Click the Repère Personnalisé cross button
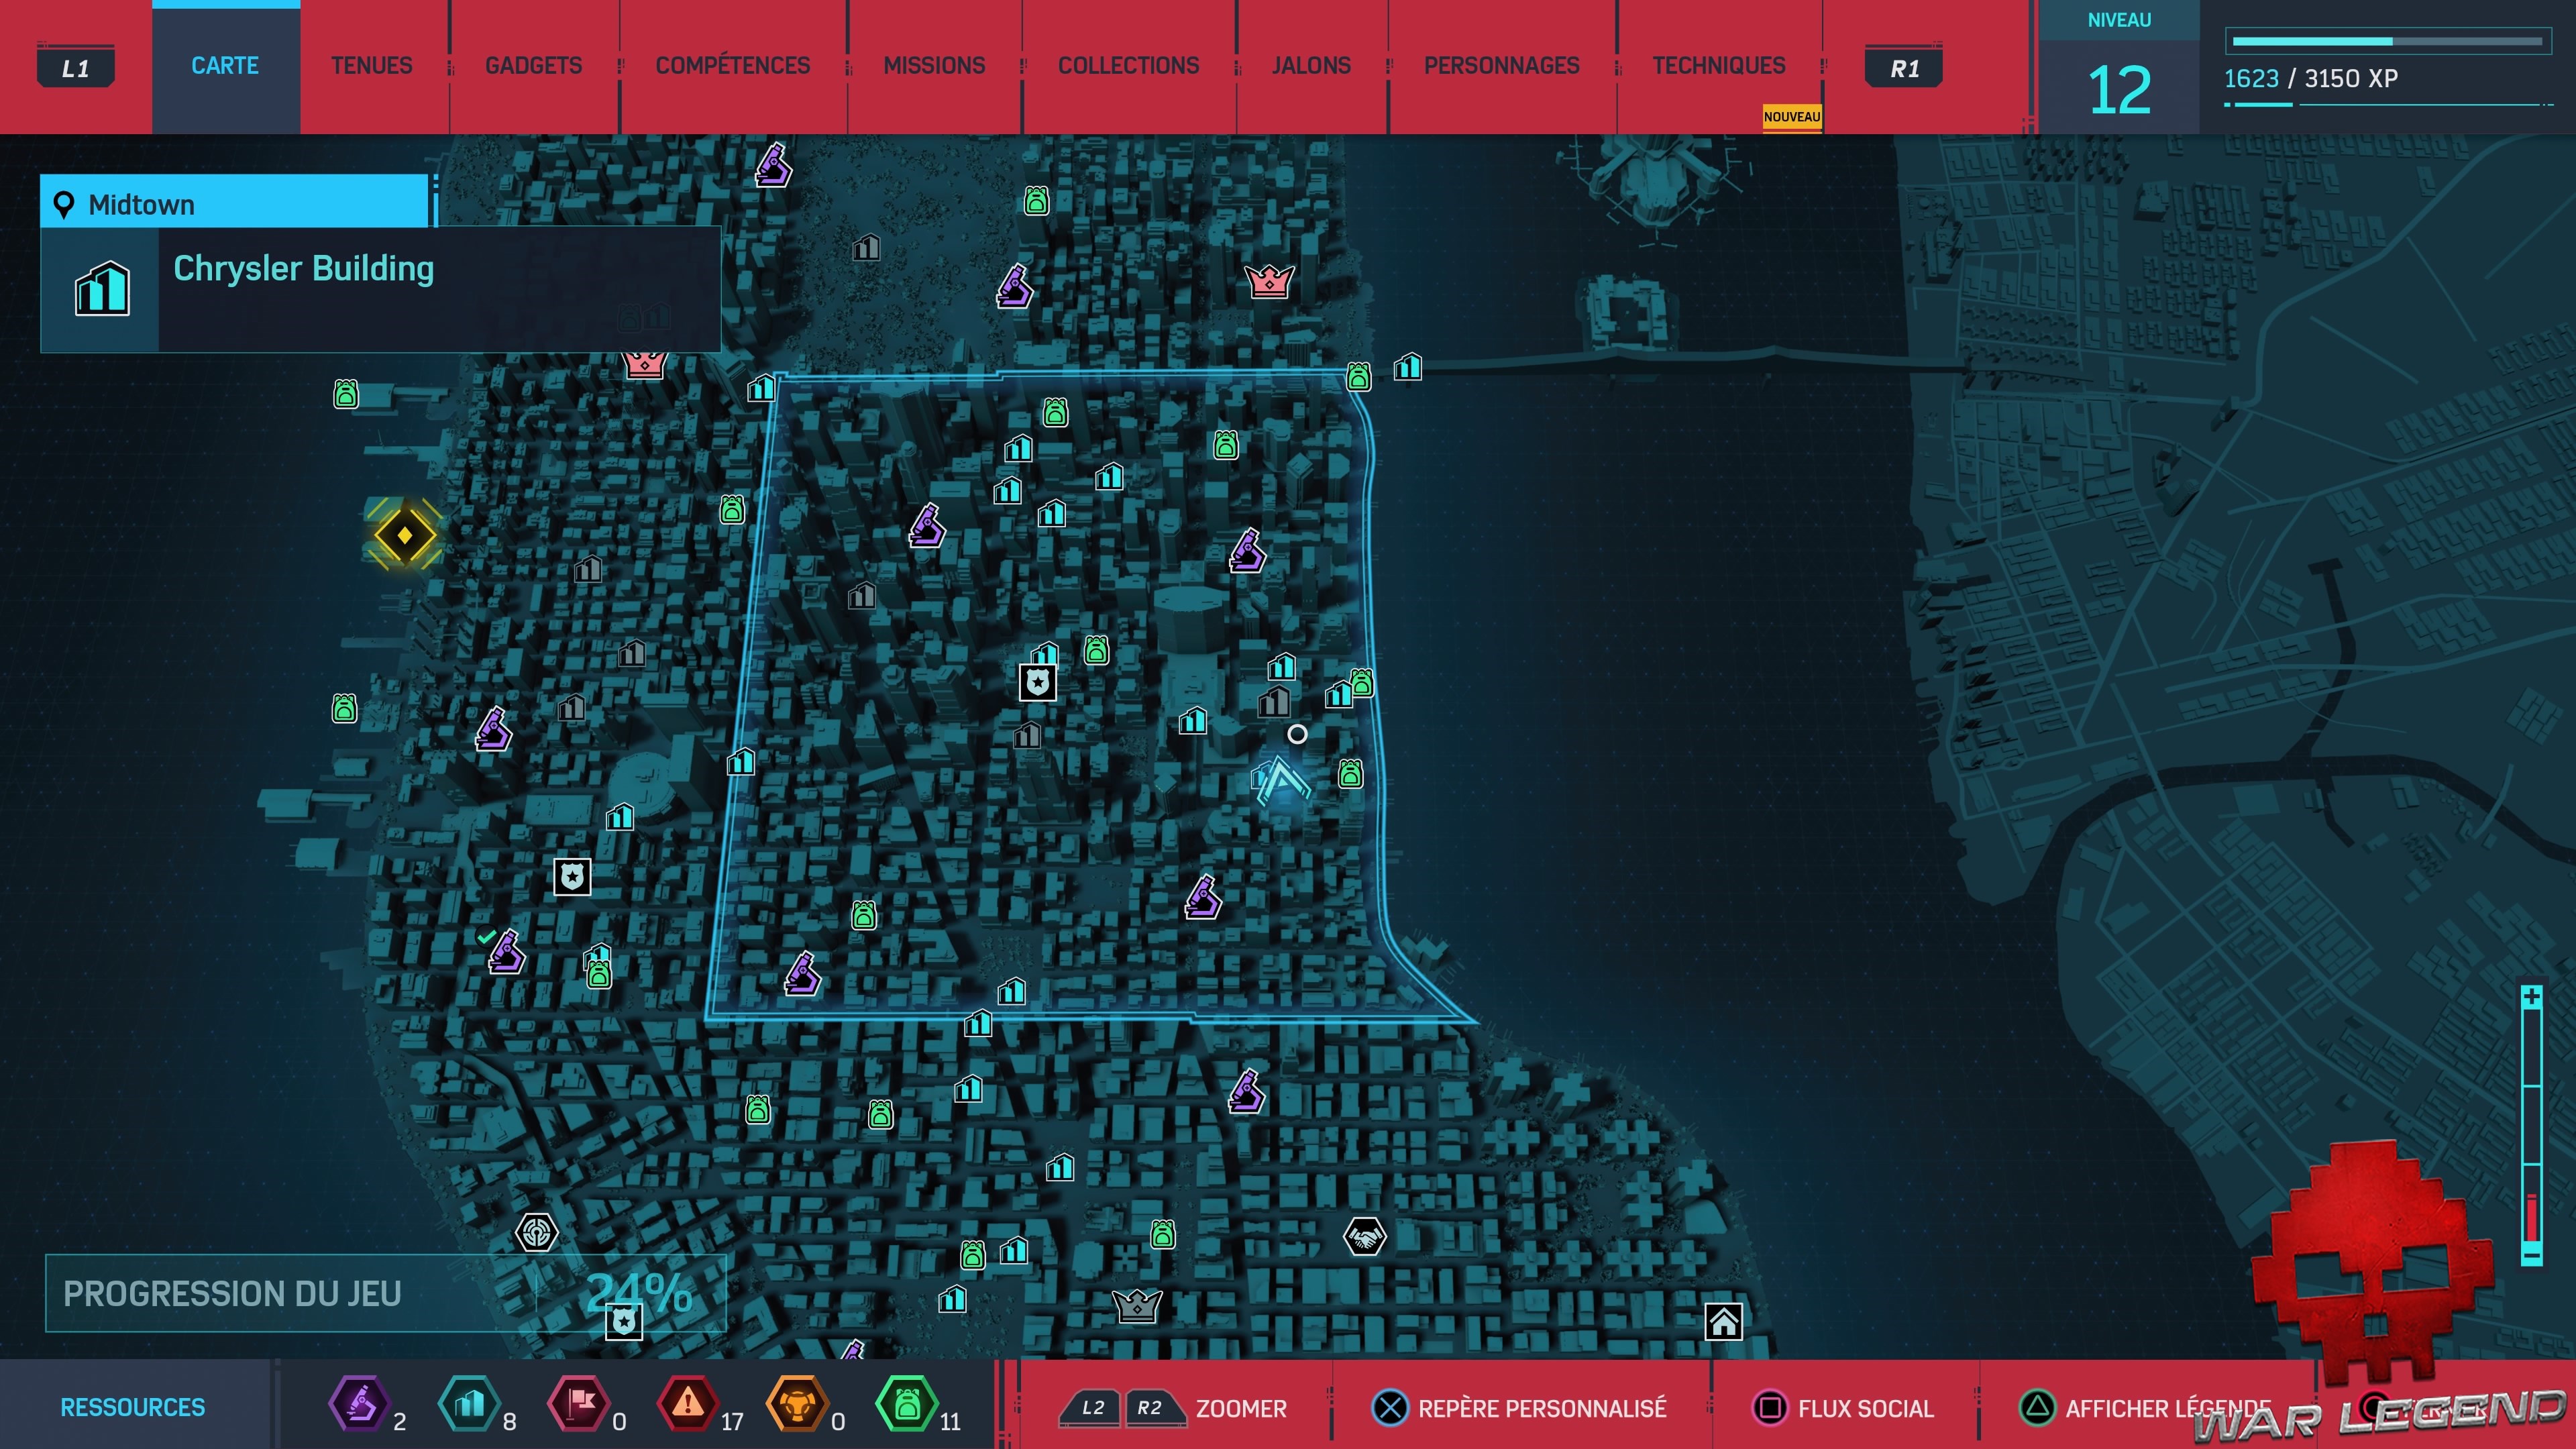 coord(1389,1407)
